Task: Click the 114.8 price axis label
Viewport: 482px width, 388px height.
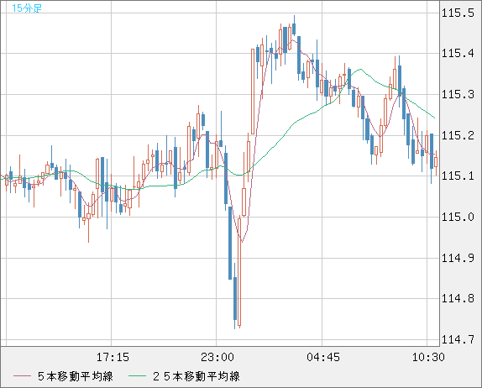Action: (x=458, y=298)
